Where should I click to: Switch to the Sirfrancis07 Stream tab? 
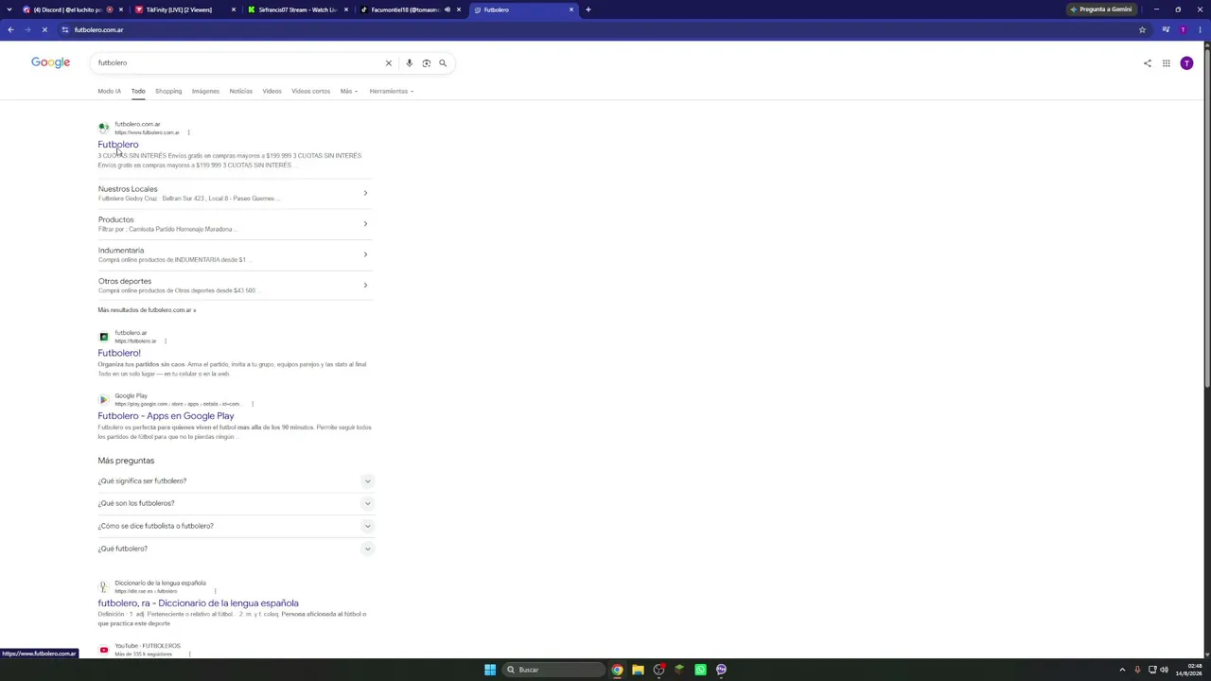coord(297,9)
